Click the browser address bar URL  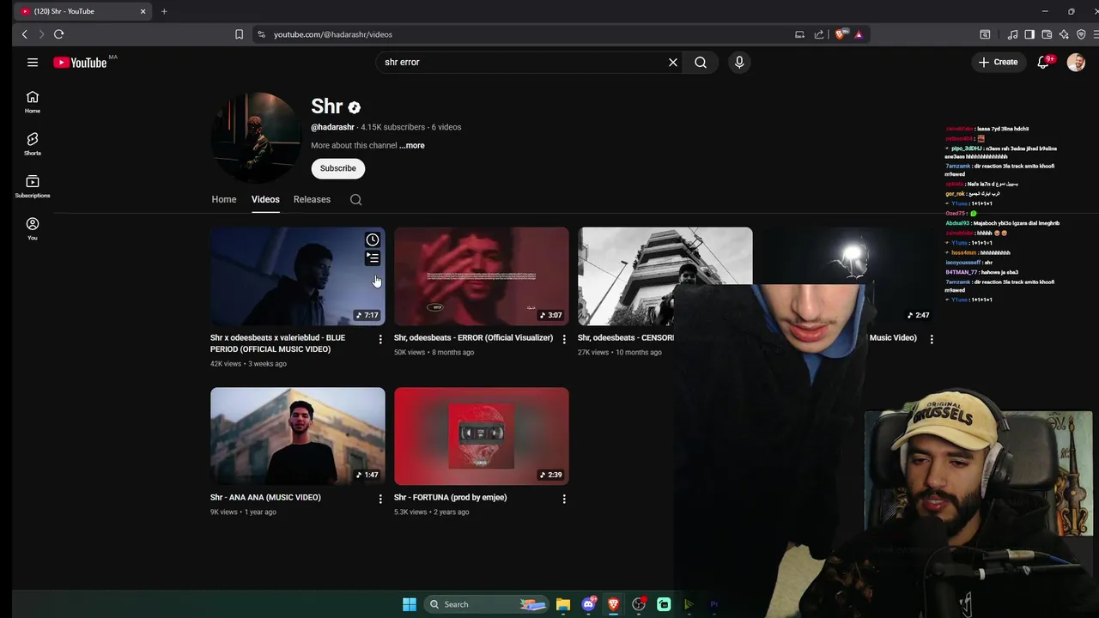click(332, 34)
